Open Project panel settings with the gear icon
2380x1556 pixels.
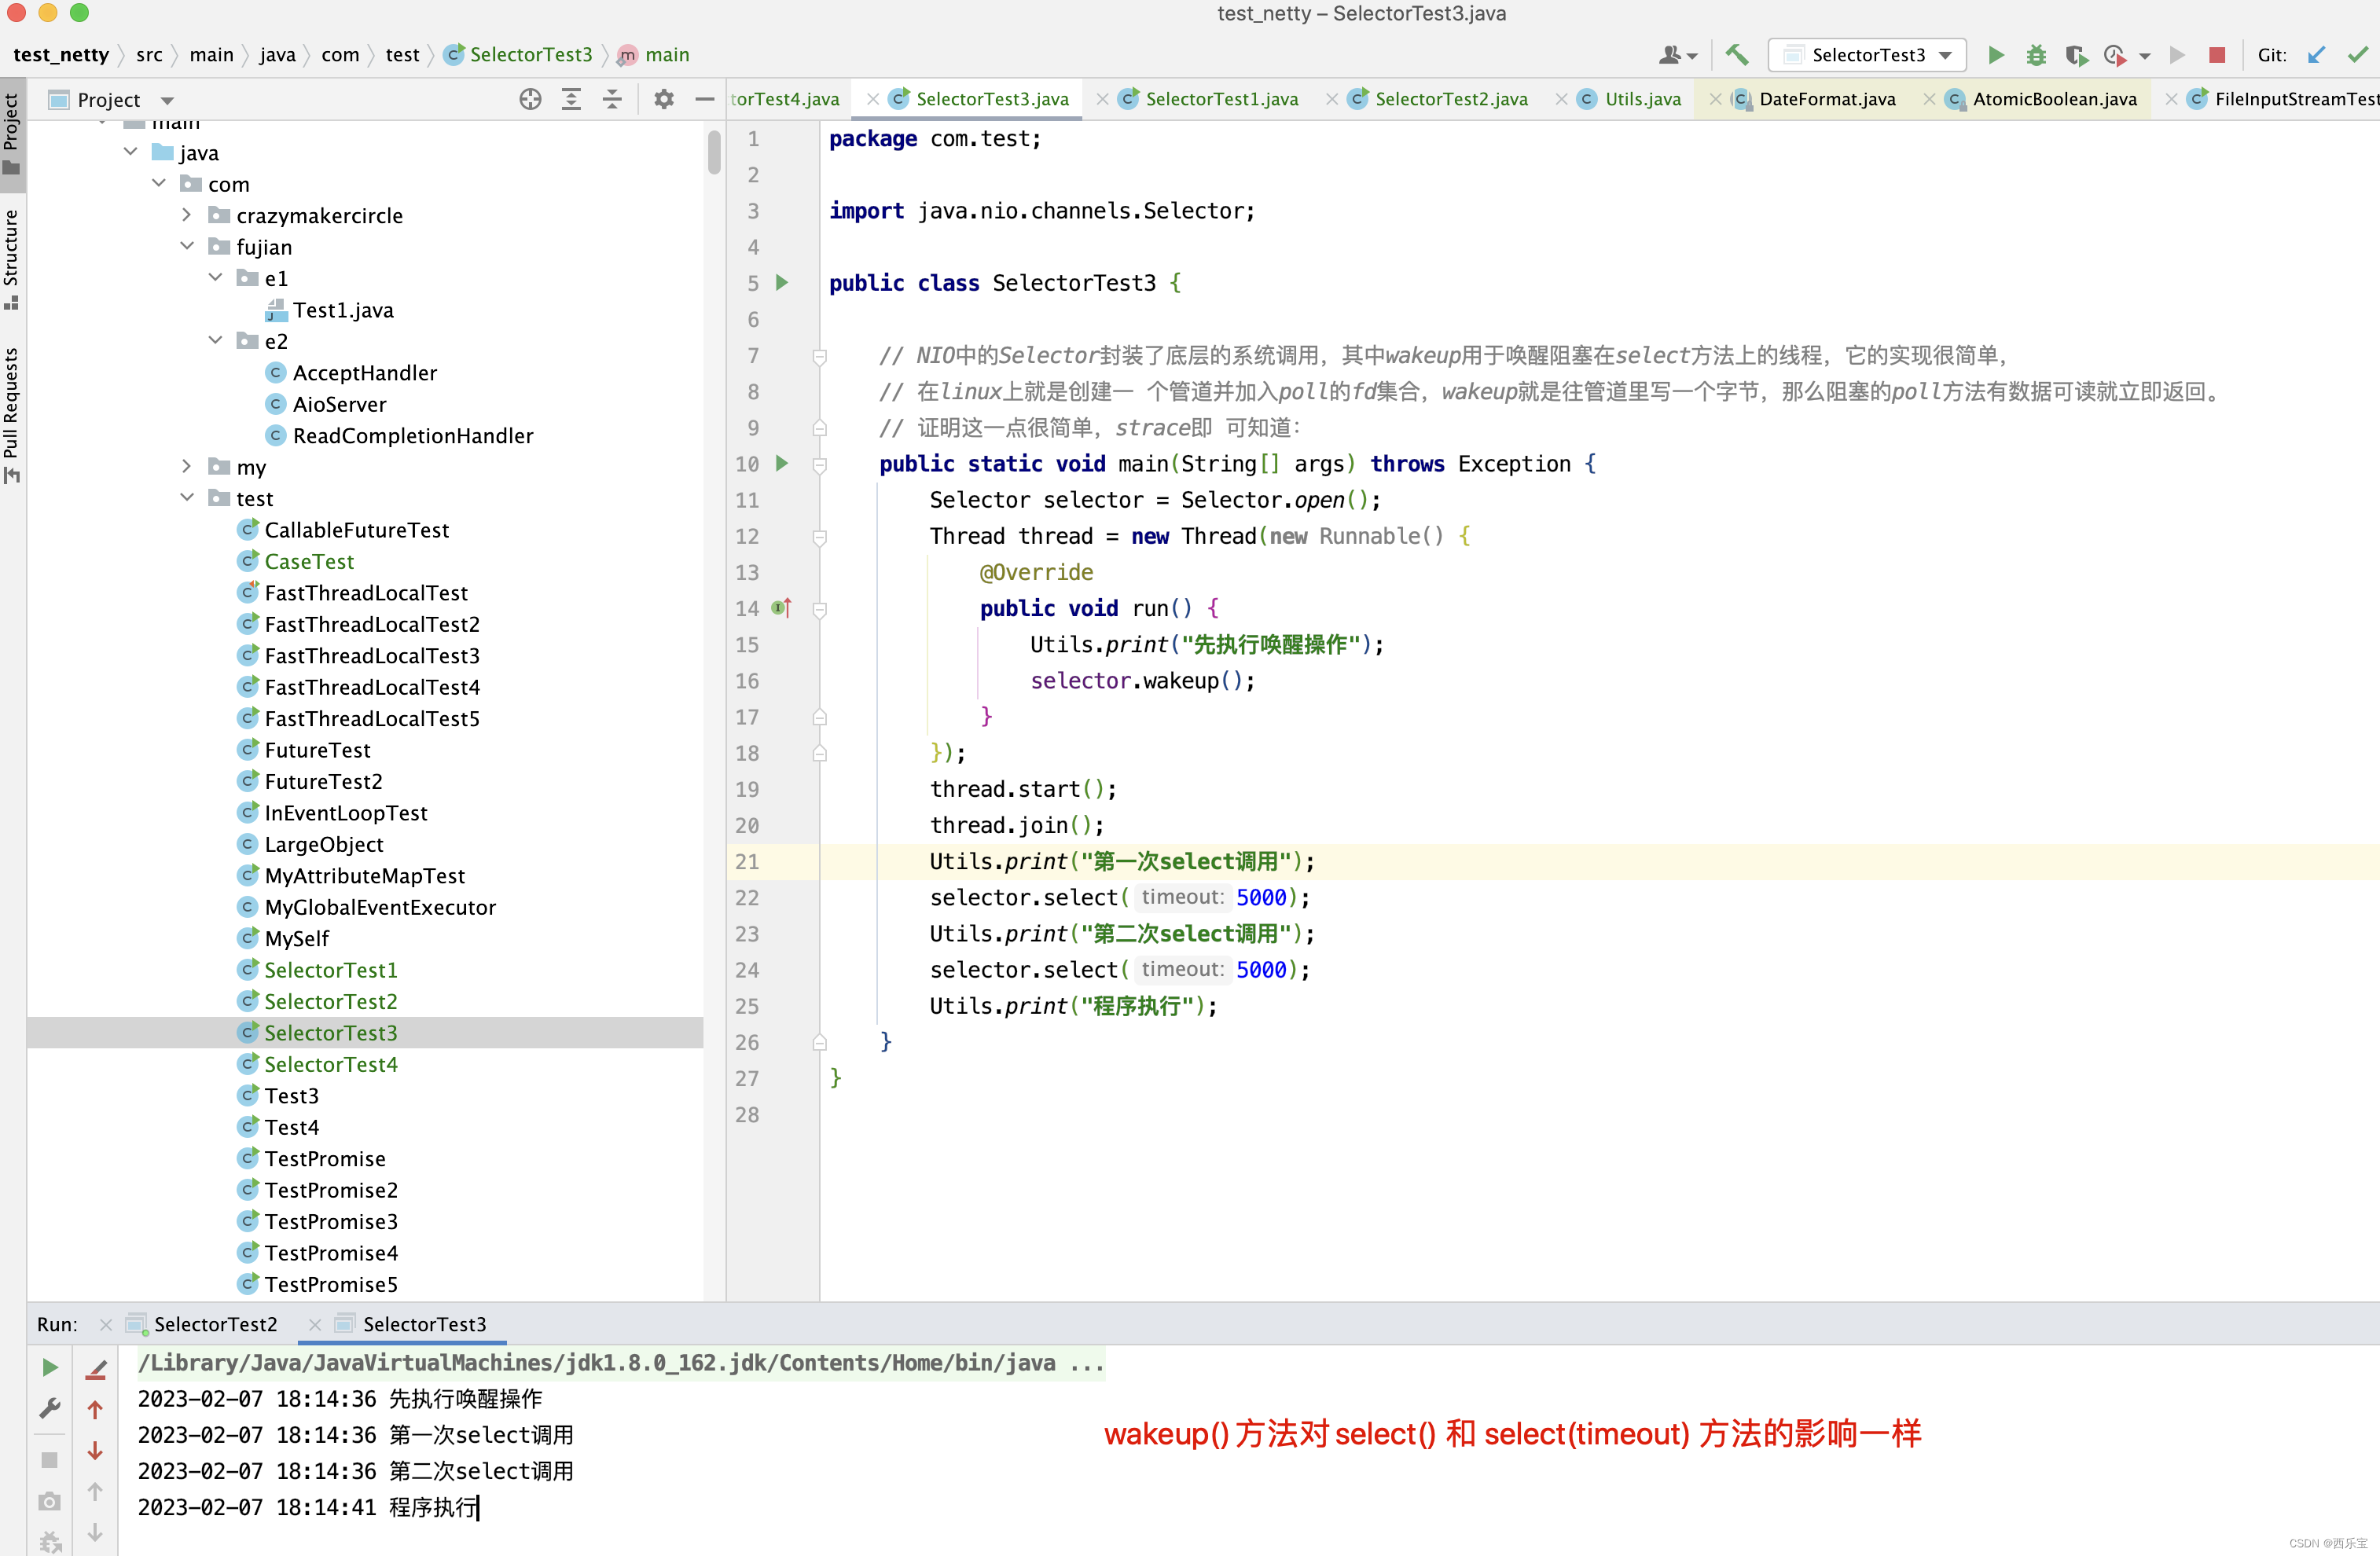664,99
